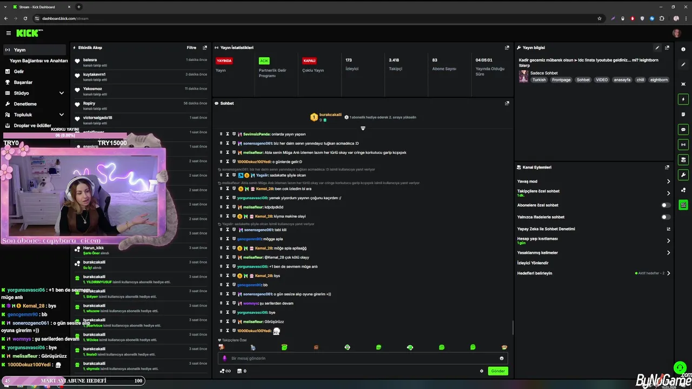The width and height of the screenshot is (692, 389).
Task: Click the green Gönder button
Action: point(498,371)
